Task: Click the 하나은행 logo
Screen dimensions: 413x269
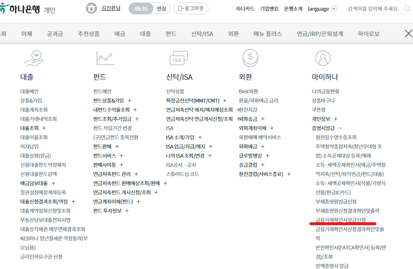Action: pos(20,9)
